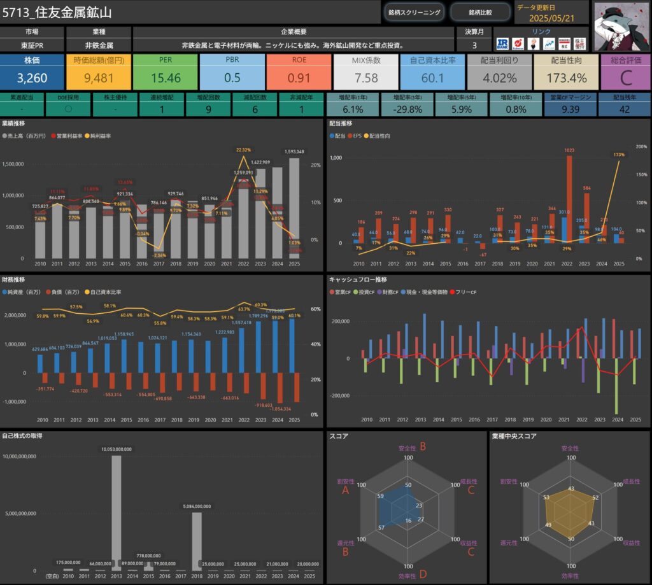
Task: Click the 22.32% peak margin label
Action: pos(243,150)
